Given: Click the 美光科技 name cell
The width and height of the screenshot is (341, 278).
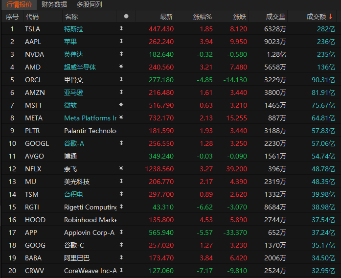Looking at the screenshot, I should pyautogui.click(x=77, y=182).
